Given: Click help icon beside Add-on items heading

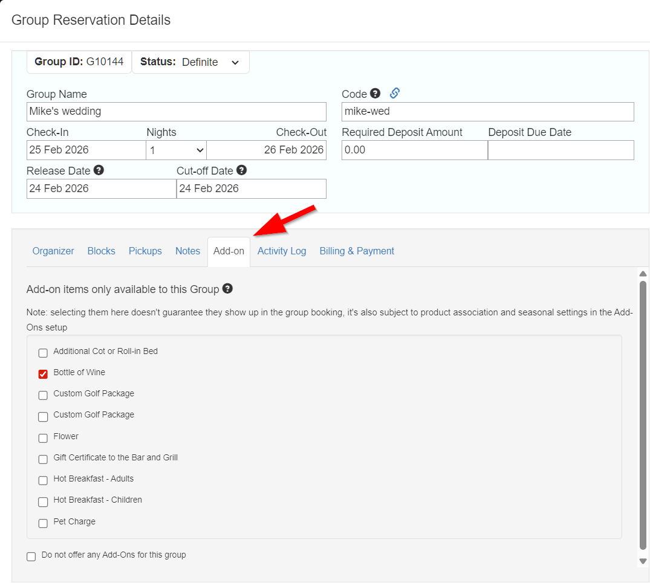Looking at the screenshot, I should tap(227, 289).
